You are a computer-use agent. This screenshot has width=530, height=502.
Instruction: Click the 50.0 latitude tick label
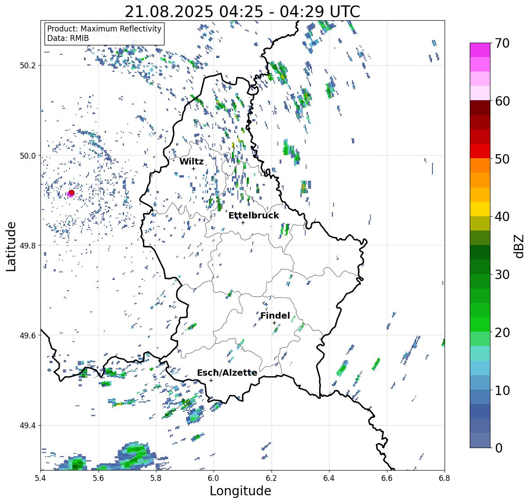point(27,156)
